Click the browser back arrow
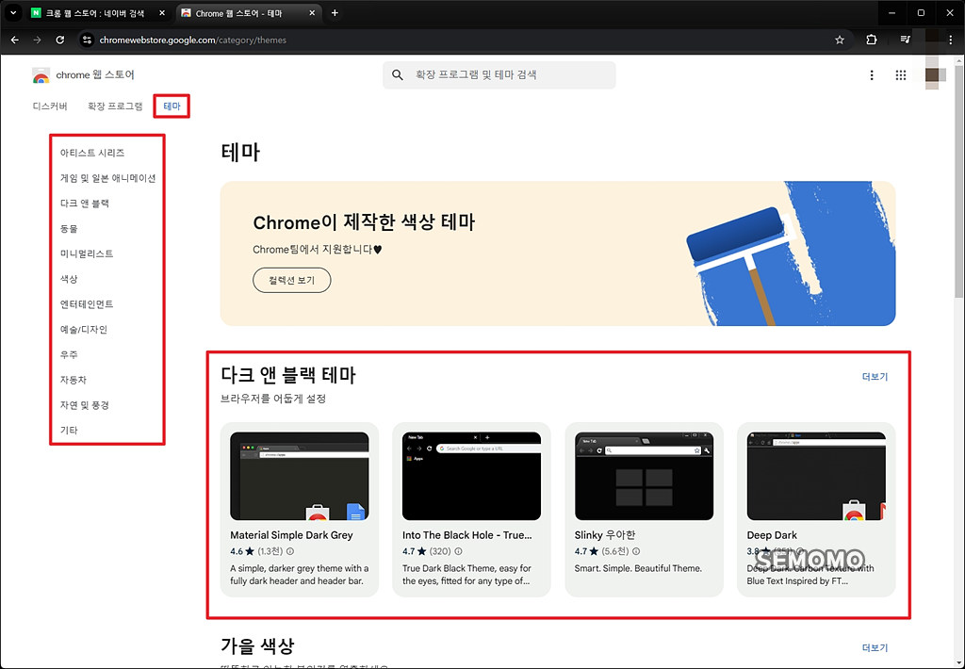Viewport: 965px width, 669px height. (x=15, y=40)
